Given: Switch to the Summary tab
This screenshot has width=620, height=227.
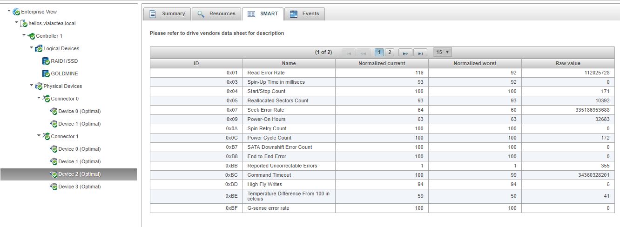Looking at the screenshot, I should (167, 14).
